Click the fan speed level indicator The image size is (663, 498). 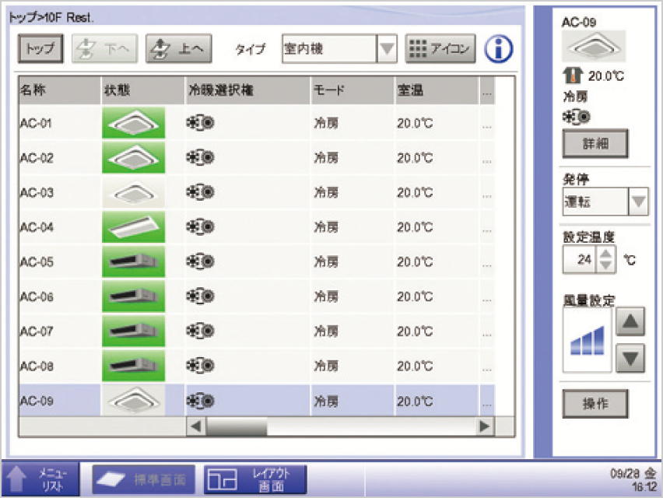pos(588,340)
